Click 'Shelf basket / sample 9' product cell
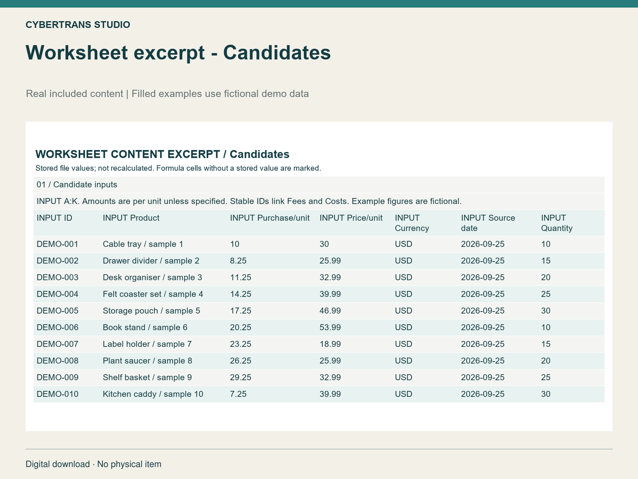Screen dimensions: 638x479 click(x=147, y=378)
